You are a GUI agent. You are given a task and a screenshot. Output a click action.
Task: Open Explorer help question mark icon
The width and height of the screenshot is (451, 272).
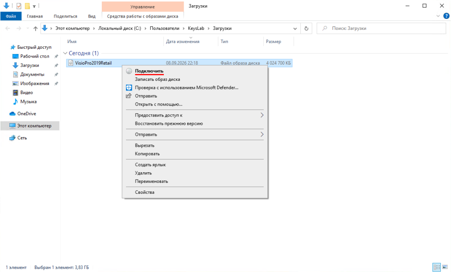click(x=447, y=16)
